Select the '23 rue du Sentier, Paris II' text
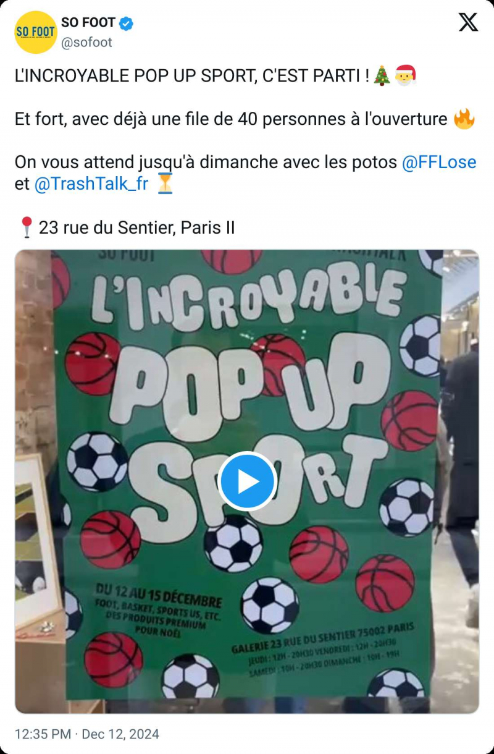Viewport: 494px width, 754px height. [137, 228]
